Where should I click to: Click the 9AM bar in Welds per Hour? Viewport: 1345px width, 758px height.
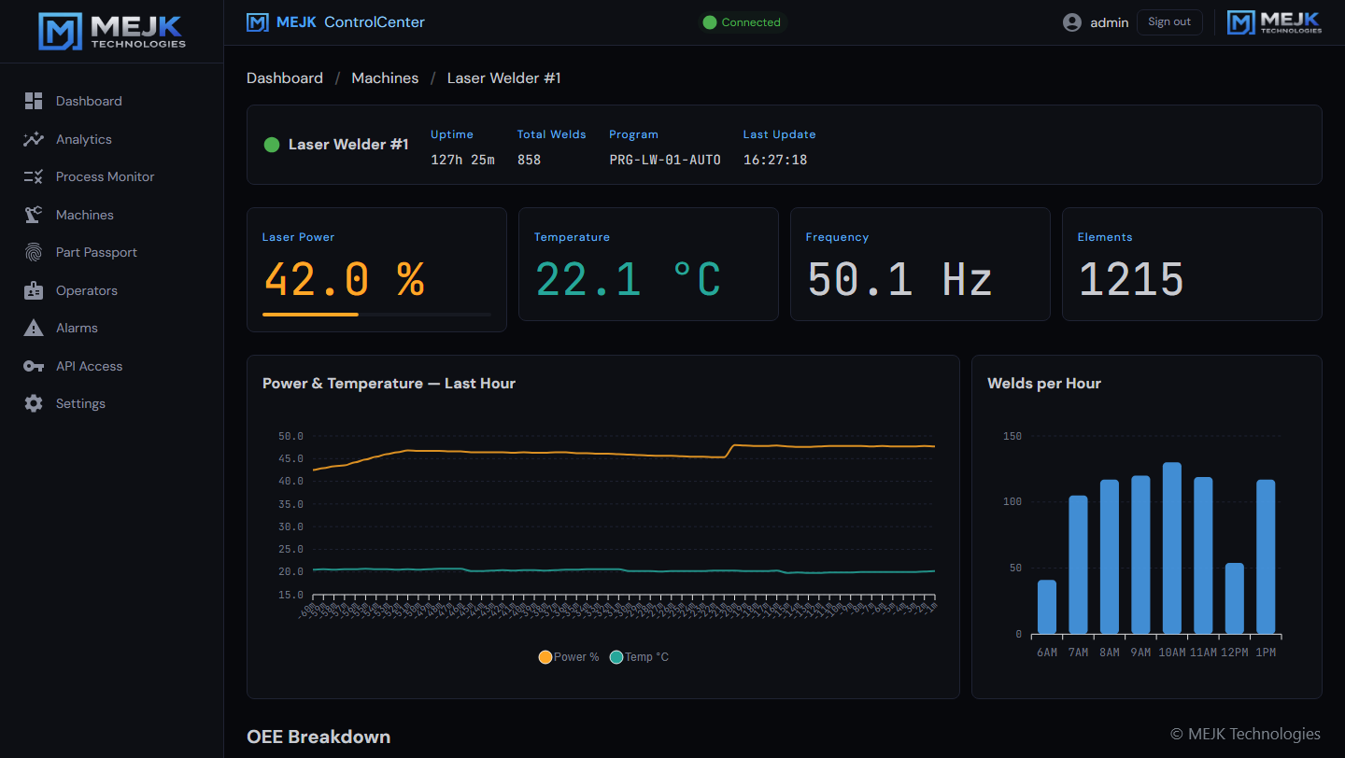pyautogui.click(x=1140, y=554)
